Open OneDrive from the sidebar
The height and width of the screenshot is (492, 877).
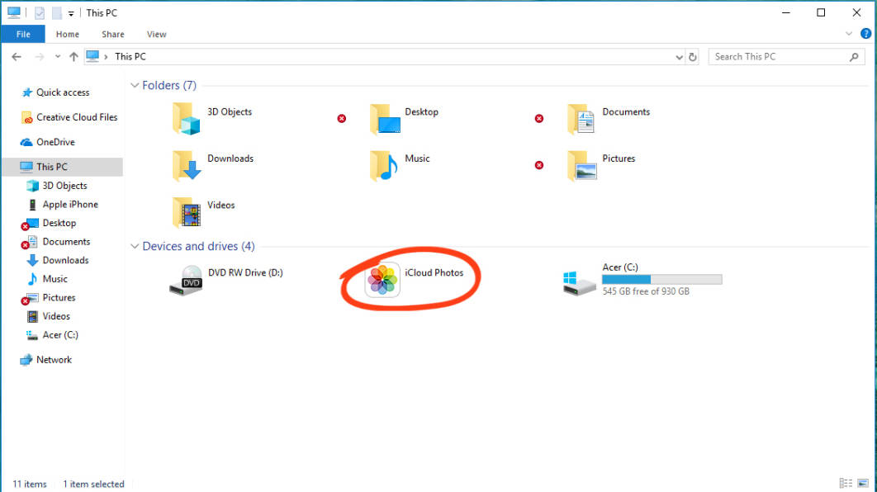pos(60,141)
